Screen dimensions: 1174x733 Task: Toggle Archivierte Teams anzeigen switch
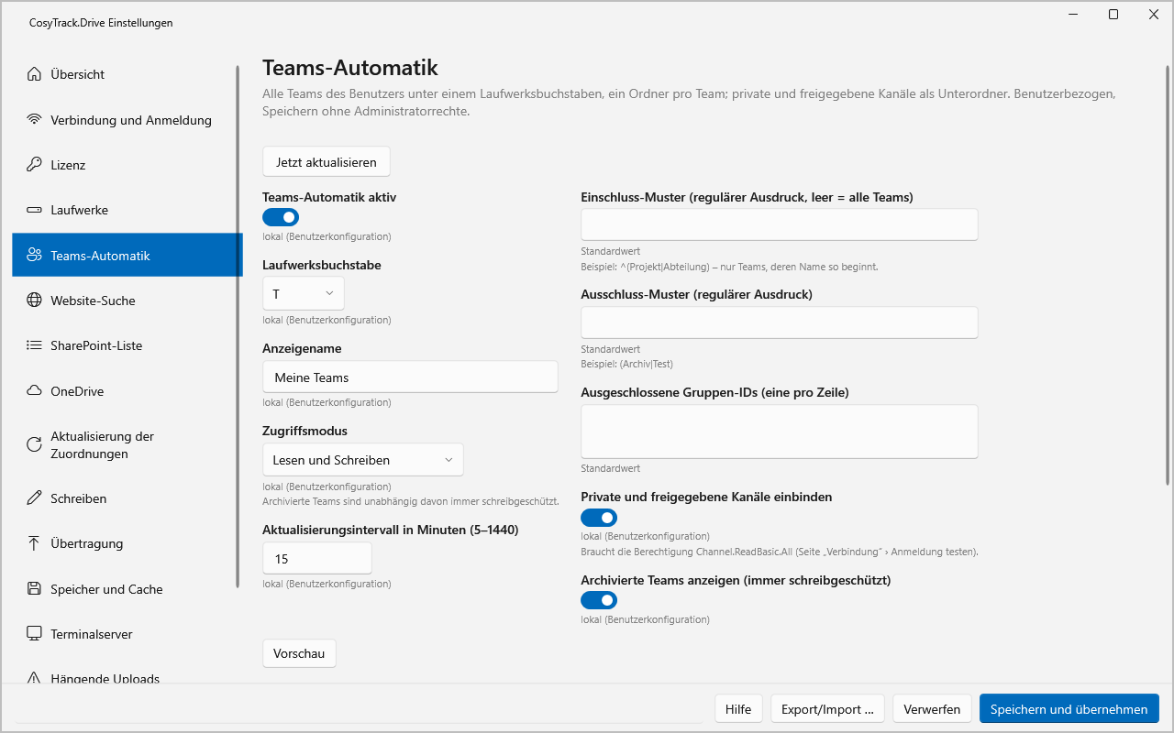[599, 600]
